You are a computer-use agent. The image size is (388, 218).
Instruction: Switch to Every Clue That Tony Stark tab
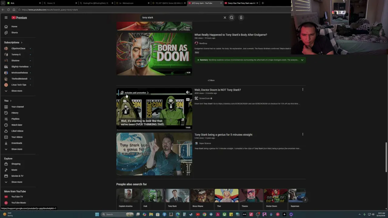click(x=241, y=3)
